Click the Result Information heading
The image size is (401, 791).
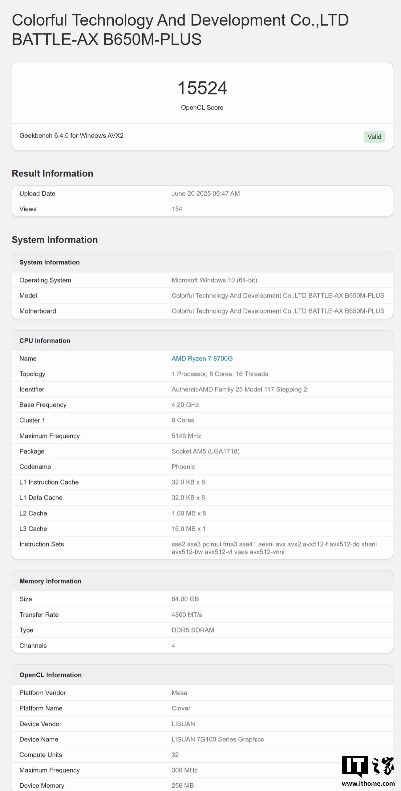tap(52, 173)
